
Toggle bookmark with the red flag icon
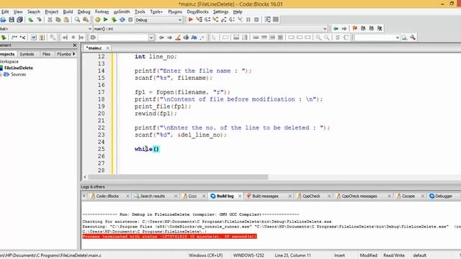tap(355, 29)
